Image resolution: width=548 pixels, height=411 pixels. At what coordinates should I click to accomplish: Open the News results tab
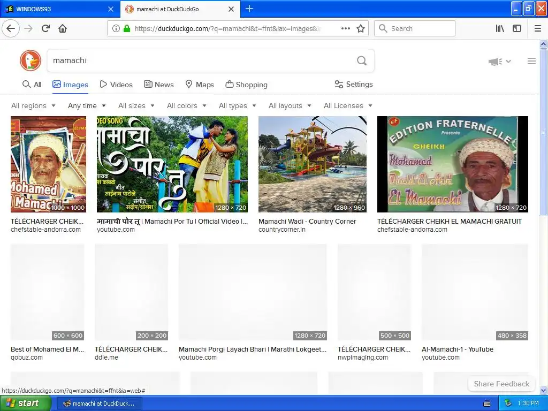point(158,85)
